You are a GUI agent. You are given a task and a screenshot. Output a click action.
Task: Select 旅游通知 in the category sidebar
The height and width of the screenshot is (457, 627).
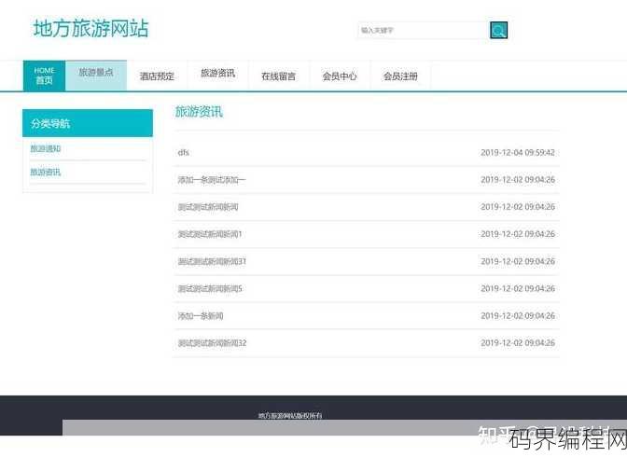pyautogui.click(x=45, y=148)
